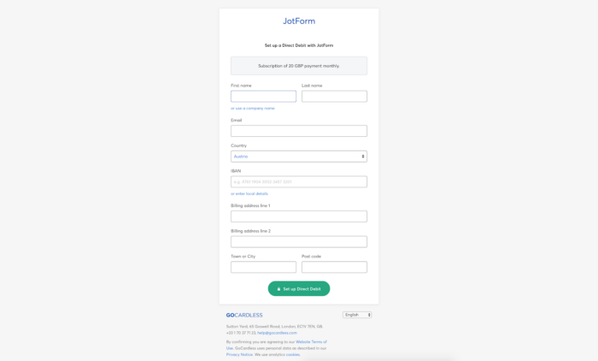Open the Privacy Notice link
598x361 pixels.
point(239,354)
